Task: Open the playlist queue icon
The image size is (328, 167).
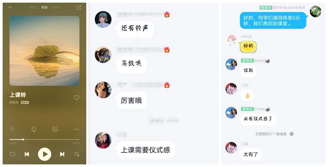Action: click(77, 154)
